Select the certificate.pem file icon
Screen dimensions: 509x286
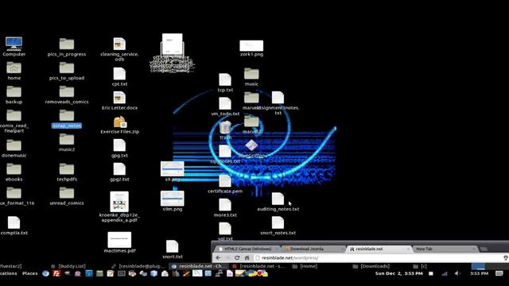[x=225, y=181]
